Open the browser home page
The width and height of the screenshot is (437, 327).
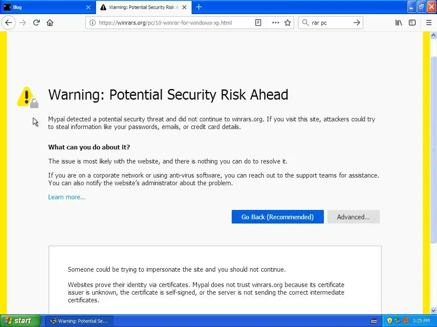(x=50, y=23)
